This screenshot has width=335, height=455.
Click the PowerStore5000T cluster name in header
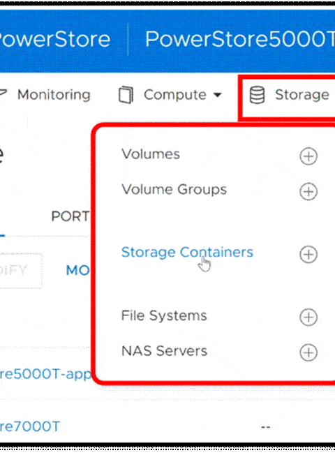[240, 39]
